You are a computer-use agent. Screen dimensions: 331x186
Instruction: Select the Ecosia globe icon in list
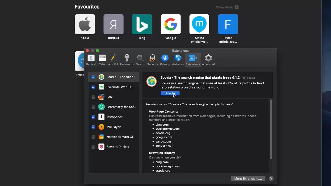pyautogui.click(x=101, y=77)
